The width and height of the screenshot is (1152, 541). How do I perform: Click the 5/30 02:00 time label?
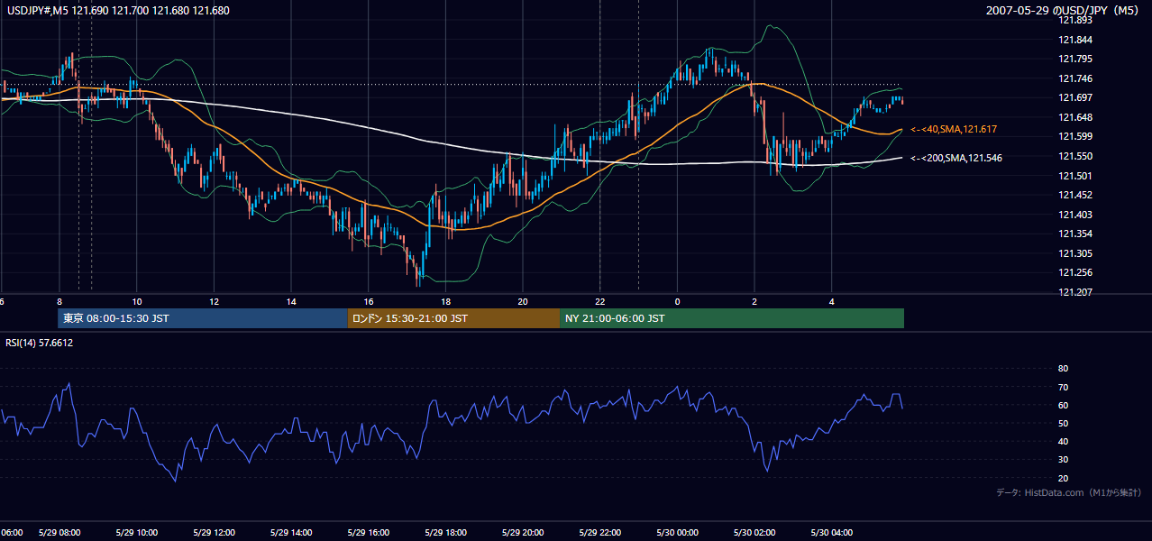tap(754, 533)
